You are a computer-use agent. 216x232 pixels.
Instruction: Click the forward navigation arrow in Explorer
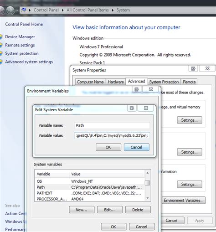(x=10, y=10)
